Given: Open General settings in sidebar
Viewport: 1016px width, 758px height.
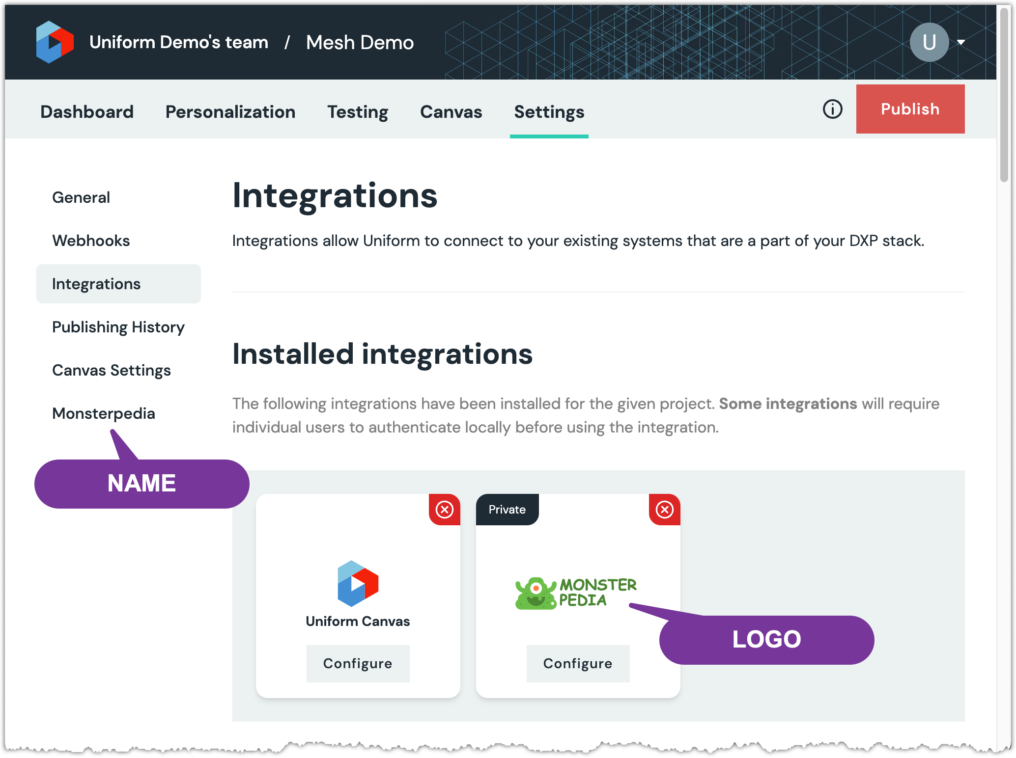Looking at the screenshot, I should coord(81,197).
